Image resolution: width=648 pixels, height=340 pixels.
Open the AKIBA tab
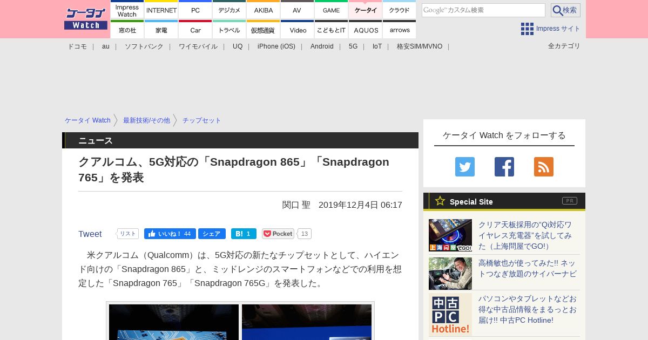[264, 10]
